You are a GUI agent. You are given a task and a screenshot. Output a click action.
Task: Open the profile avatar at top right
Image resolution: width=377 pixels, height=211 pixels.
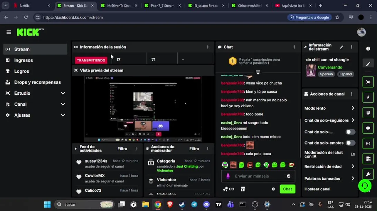click(x=361, y=32)
